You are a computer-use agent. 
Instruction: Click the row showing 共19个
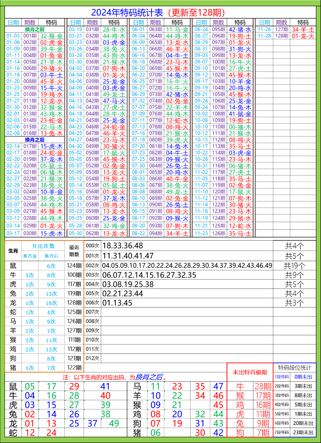294,266
